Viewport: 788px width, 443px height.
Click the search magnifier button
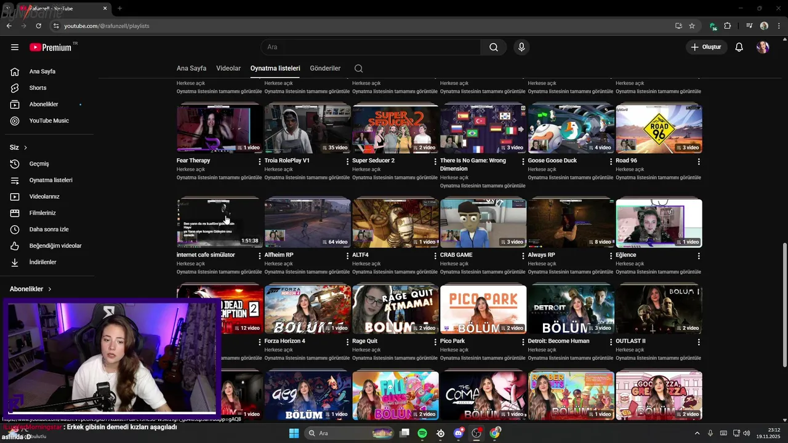(494, 47)
